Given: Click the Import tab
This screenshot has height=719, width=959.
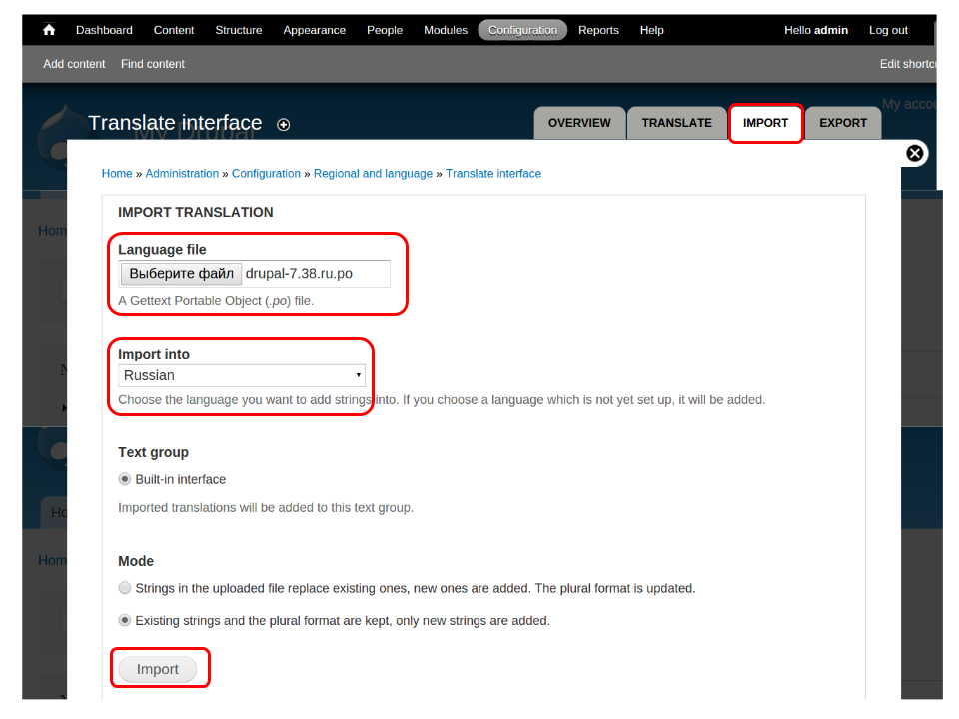Looking at the screenshot, I should (x=765, y=123).
